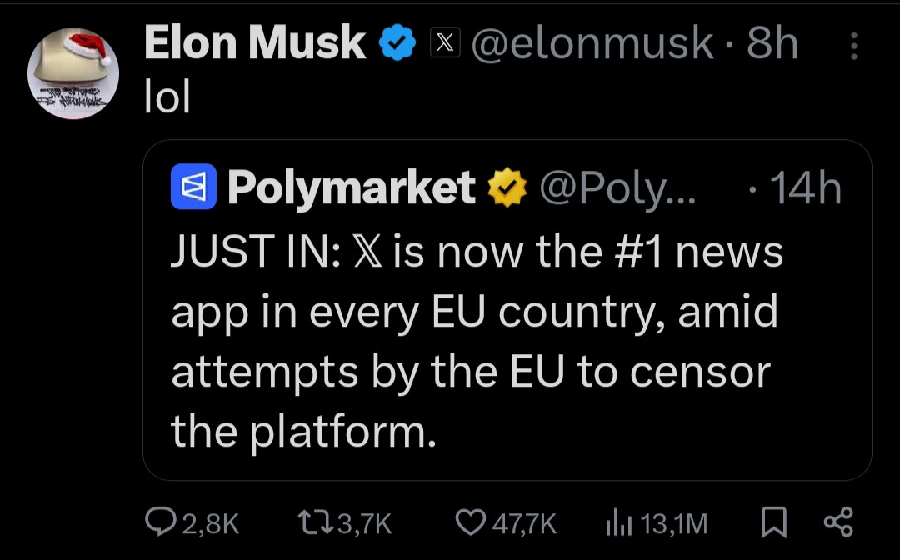The image size is (900, 560).
Task: Click the @elonmusk handle
Action: pyautogui.click(x=592, y=43)
